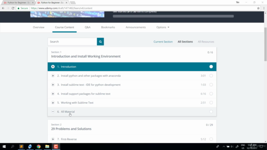Show All Sections
The height and width of the screenshot is (150, 267).
(x=185, y=42)
